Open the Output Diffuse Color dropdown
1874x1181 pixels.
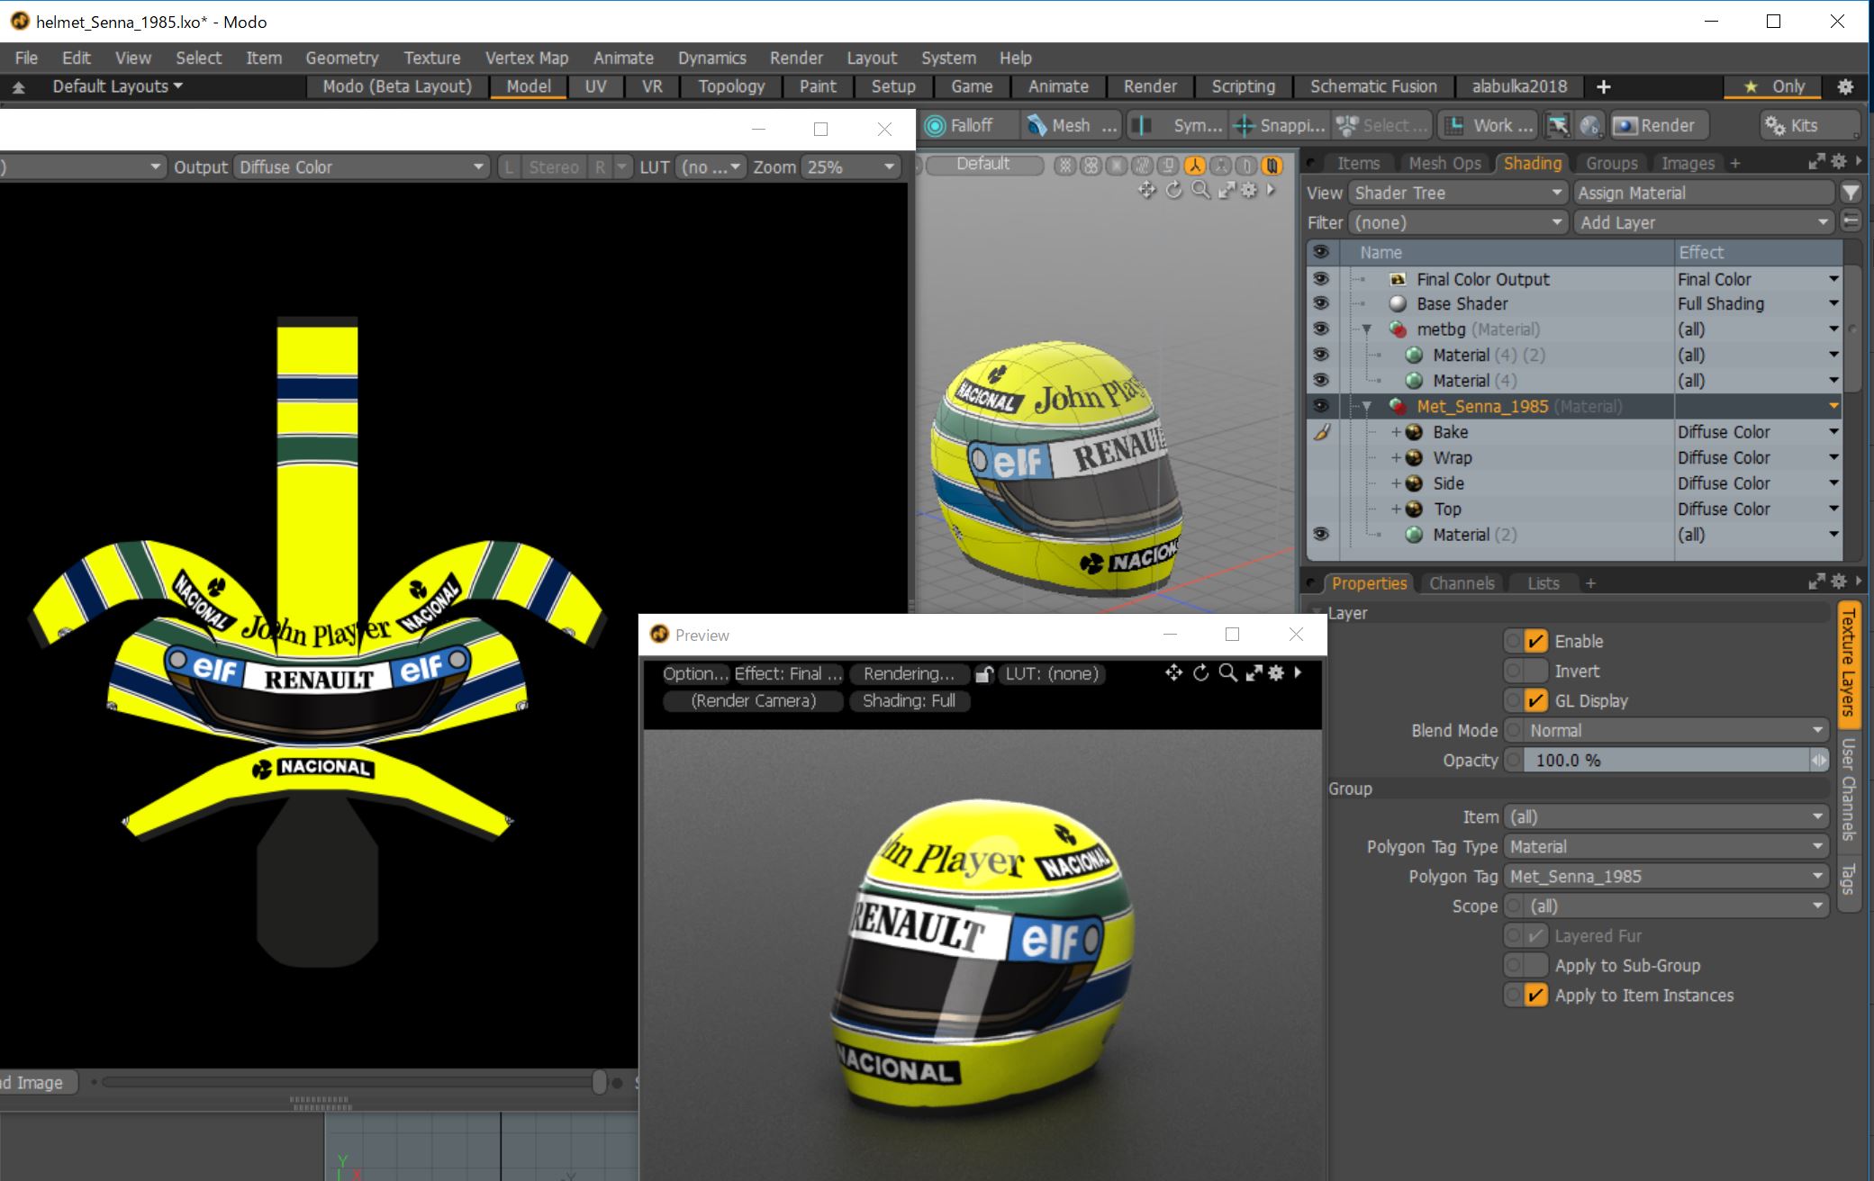click(360, 167)
